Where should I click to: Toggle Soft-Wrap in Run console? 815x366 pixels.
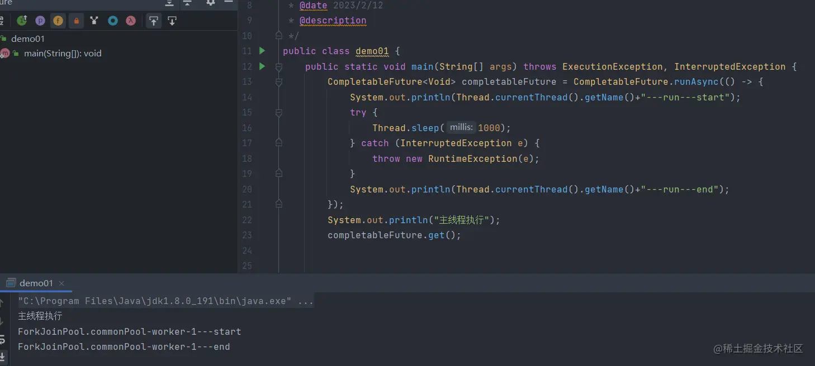pyautogui.click(x=2, y=339)
